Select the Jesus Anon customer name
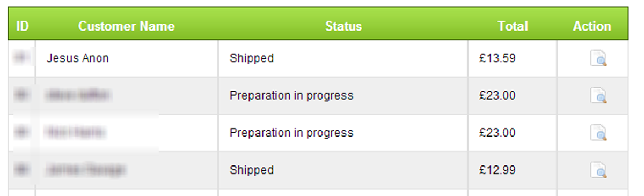Screen dimensions: 644x196 [78, 58]
